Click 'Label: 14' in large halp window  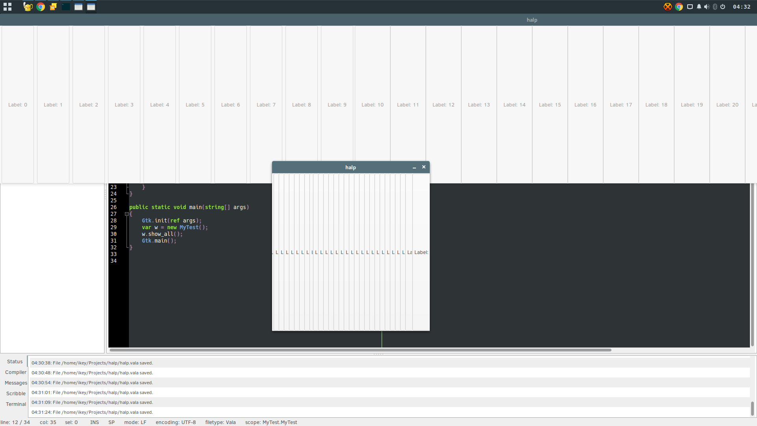(x=515, y=105)
